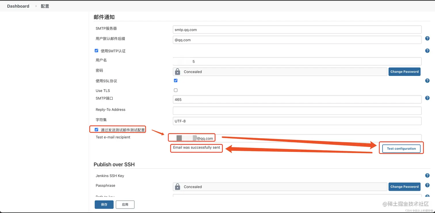Enable the Use TLS checkbox

(175, 90)
